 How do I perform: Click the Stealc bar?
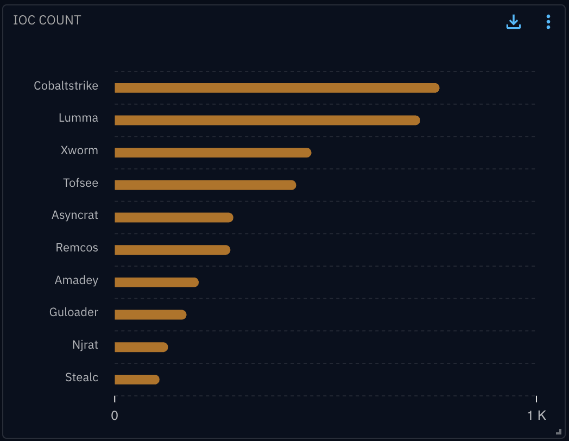point(137,380)
